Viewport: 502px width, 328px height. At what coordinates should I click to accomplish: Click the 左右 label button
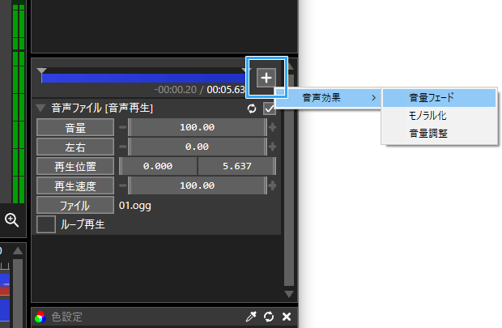pyautogui.click(x=75, y=147)
